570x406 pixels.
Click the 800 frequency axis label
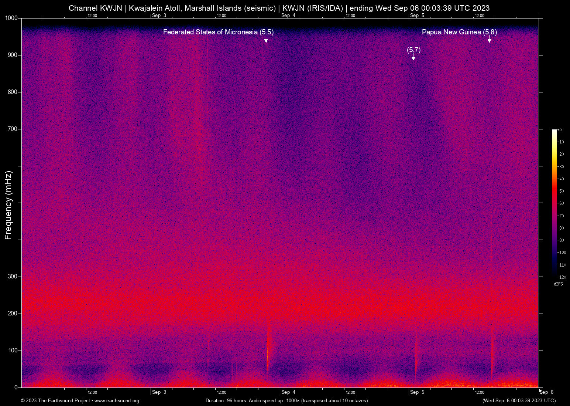click(13, 92)
